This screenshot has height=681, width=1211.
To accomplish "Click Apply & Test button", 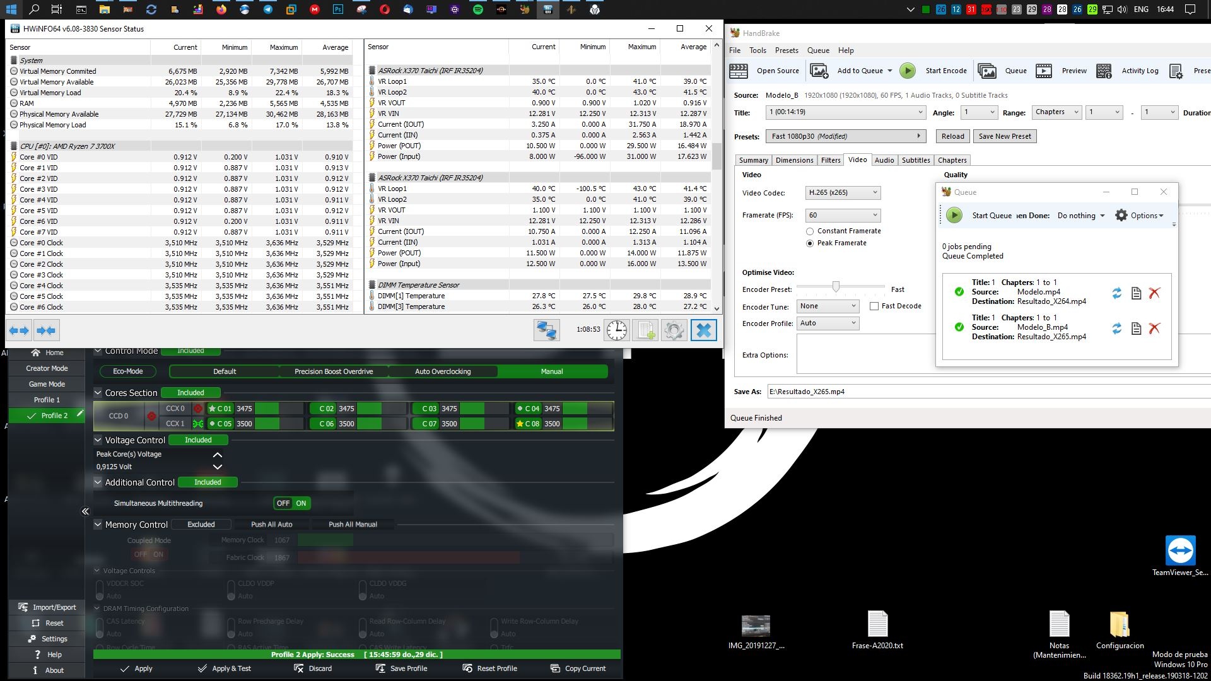I will (225, 668).
